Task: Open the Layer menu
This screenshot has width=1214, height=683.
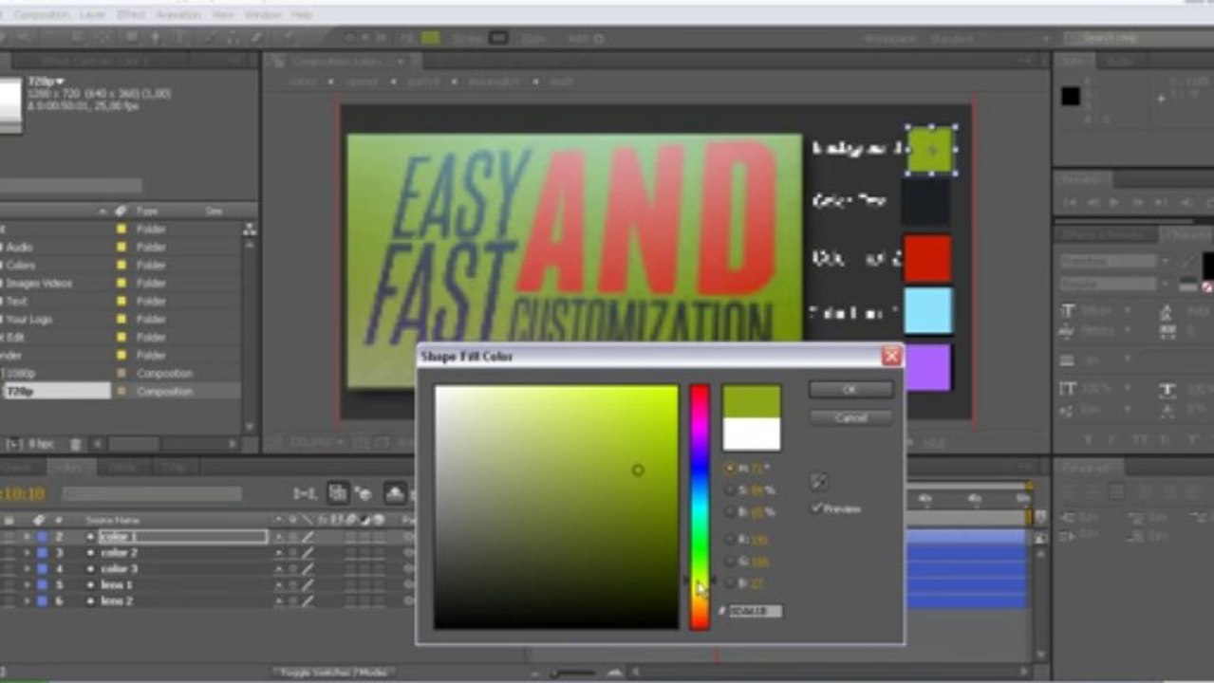Action: (94, 15)
